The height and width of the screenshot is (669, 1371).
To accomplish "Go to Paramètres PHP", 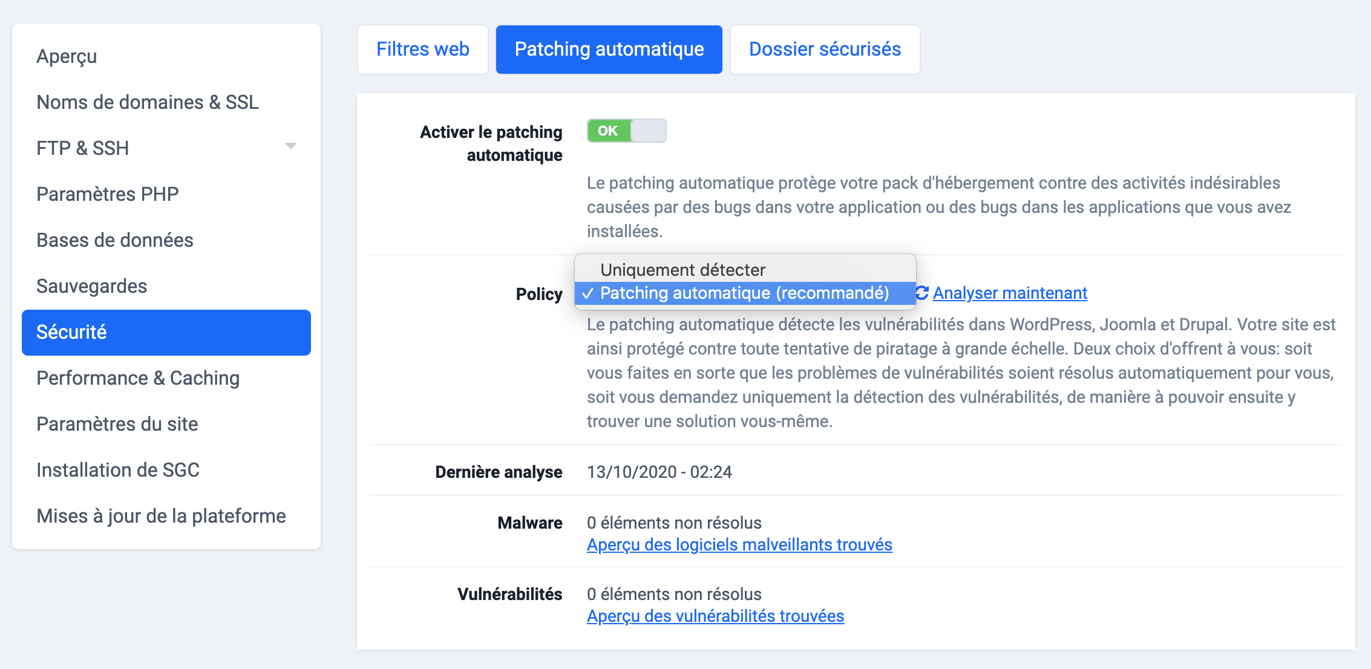I will point(107,194).
